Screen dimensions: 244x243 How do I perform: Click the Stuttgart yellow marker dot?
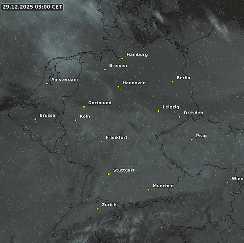(x=109, y=174)
